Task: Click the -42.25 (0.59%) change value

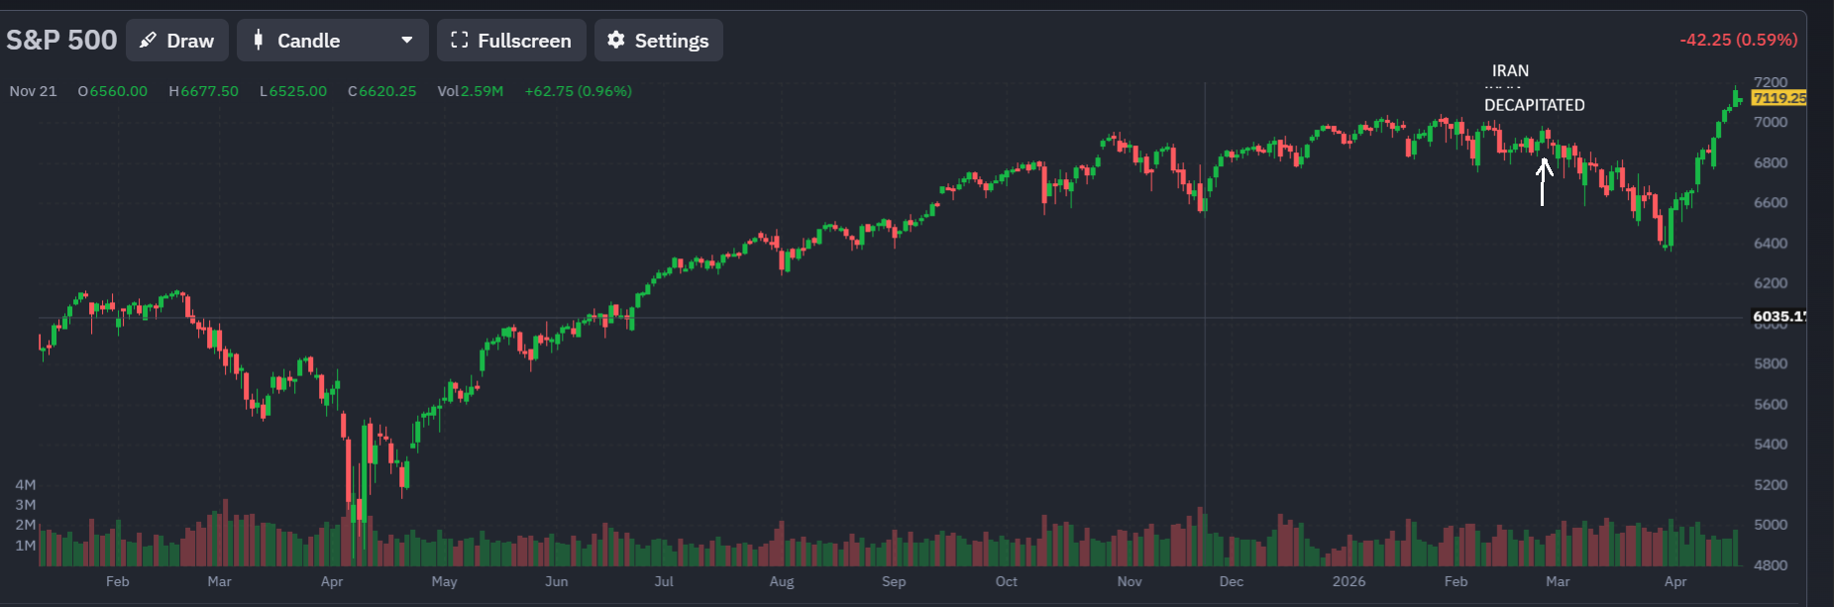Action: 1738,40
